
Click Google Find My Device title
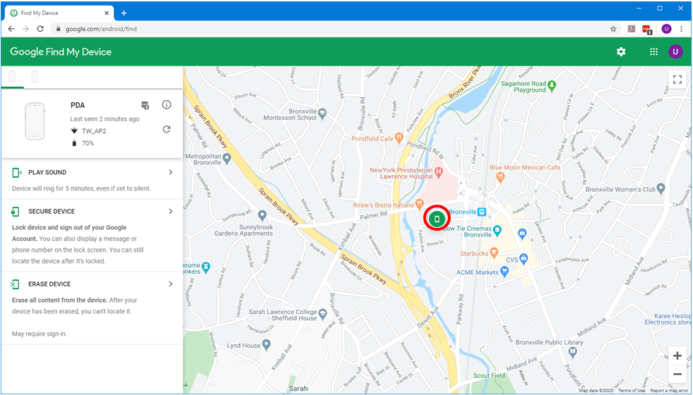click(x=61, y=52)
